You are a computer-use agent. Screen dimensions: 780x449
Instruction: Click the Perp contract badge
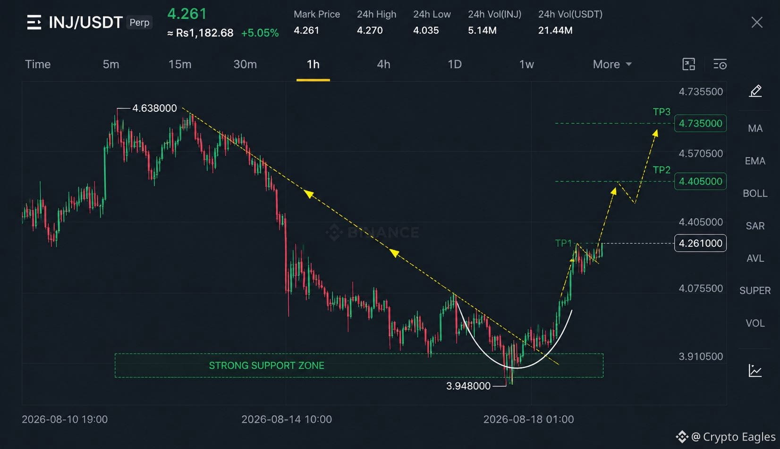click(x=139, y=23)
